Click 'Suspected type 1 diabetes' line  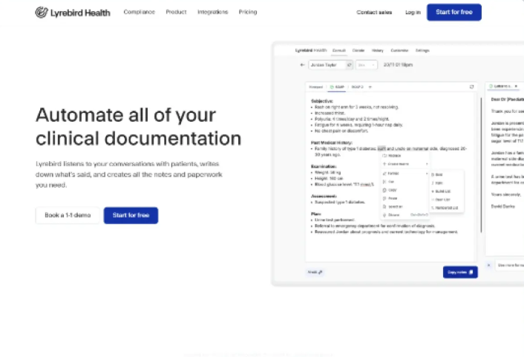click(340, 202)
